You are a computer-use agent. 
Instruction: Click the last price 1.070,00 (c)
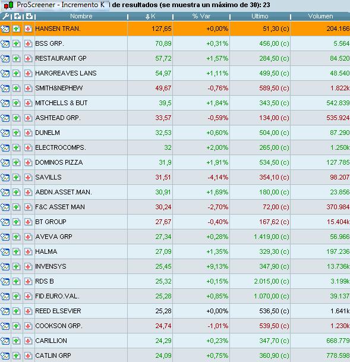pyautogui.click(x=272, y=296)
